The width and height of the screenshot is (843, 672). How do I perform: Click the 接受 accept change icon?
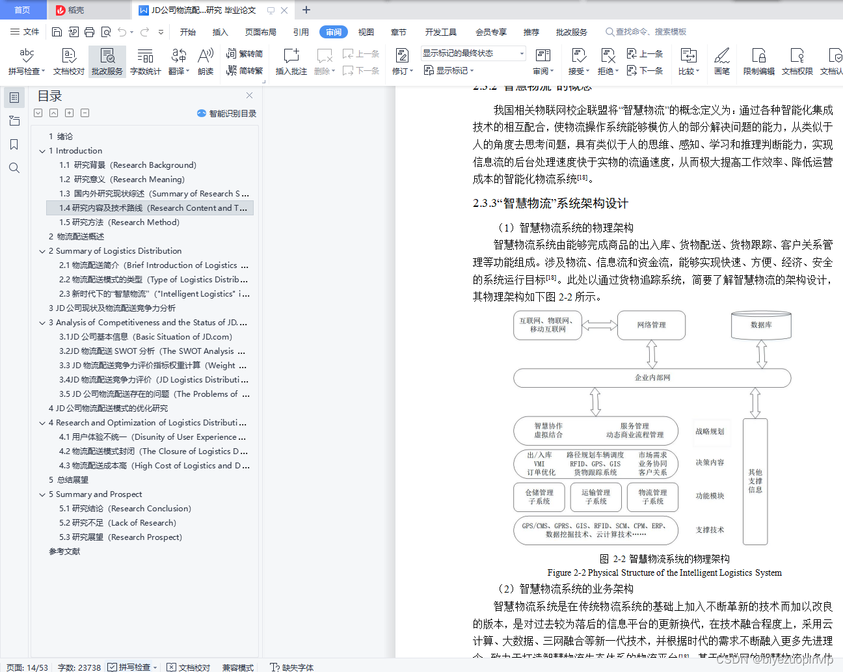578,56
